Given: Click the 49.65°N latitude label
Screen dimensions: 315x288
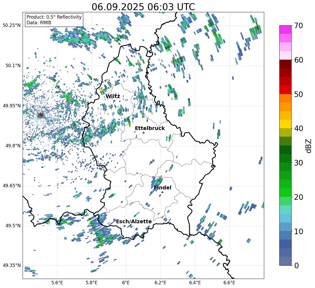Looking at the screenshot, I should click(x=12, y=186).
